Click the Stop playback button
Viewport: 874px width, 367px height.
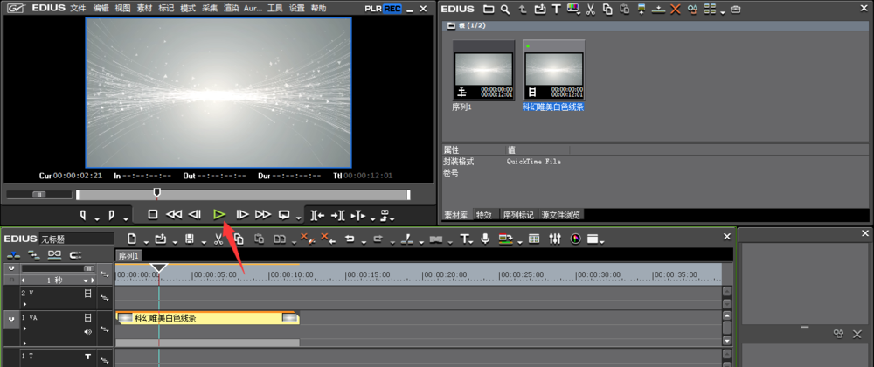[x=152, y=214]
